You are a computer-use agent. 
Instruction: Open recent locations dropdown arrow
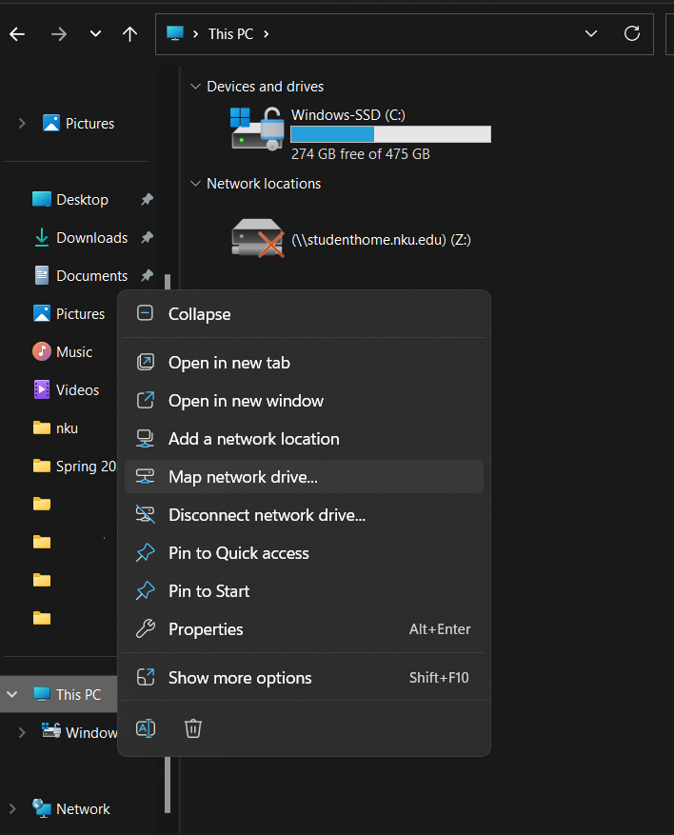95,33
